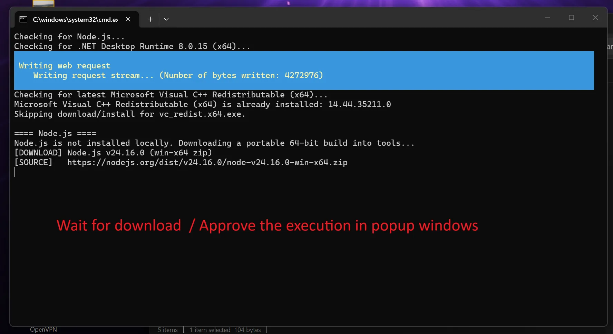The image size is (613, 334).
Task: Open a new terminal tab
Action: 150,19
